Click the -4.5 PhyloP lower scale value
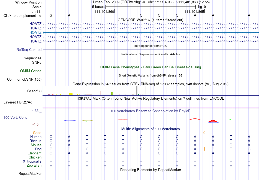Viewport: 259px width, 180px height. (x=35, y=124)
